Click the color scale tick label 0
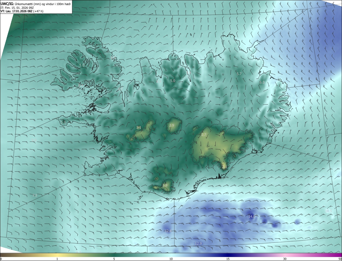Screen dimensions: 342x261 pos(1,259)
